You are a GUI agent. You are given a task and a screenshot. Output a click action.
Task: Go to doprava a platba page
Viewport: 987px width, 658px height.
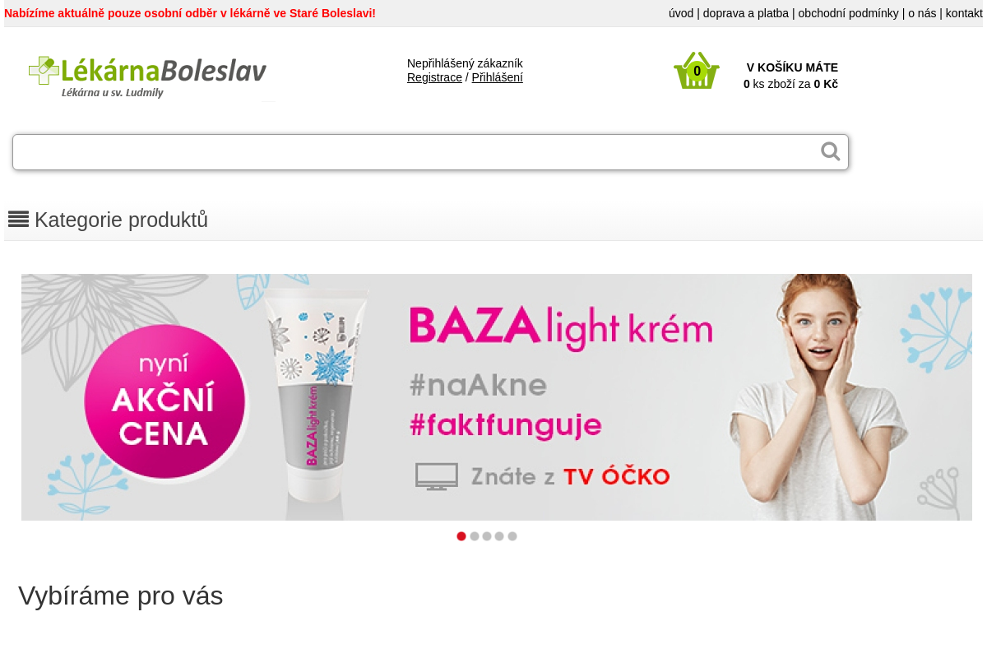746,13
